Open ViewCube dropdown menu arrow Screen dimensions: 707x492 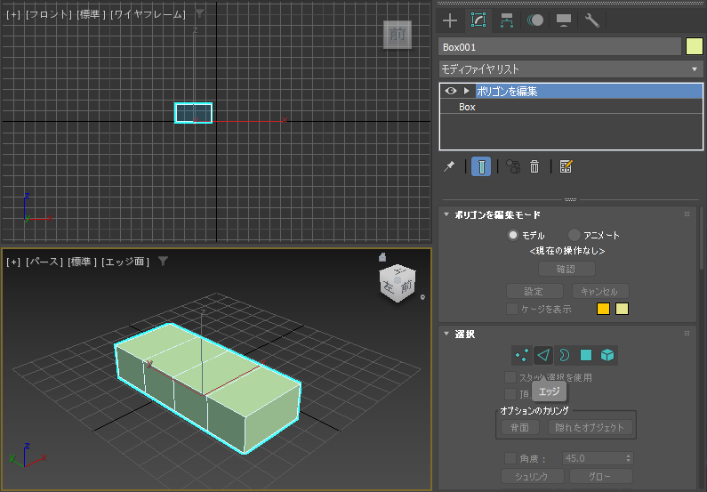point(422,297)
